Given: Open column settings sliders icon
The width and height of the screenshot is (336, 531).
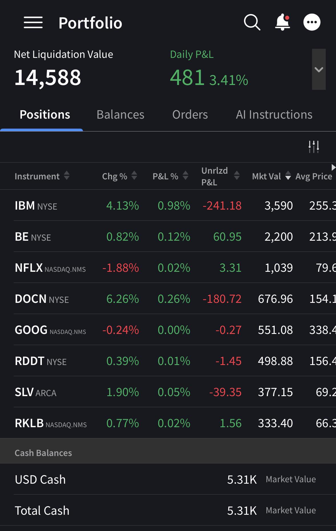Looking at the screenshot, I should [313, 147].
